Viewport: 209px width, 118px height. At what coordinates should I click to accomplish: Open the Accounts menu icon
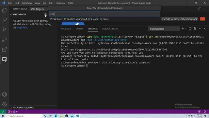tap(4, 94)
